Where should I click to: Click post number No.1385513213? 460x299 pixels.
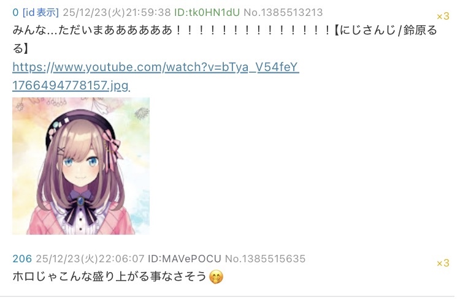283,13
